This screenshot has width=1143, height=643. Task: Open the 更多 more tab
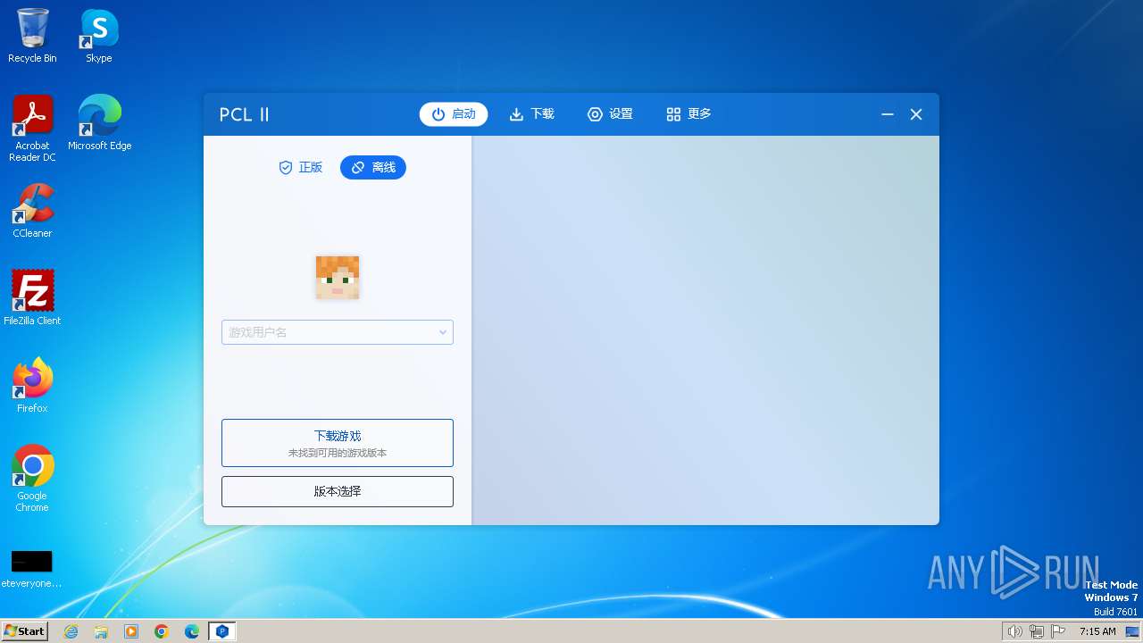[x=689, y=114]
